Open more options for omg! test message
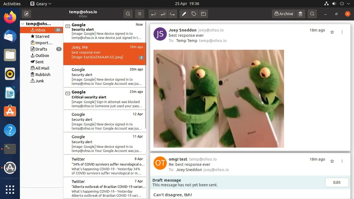354x199 pixels. coord(342,161)
